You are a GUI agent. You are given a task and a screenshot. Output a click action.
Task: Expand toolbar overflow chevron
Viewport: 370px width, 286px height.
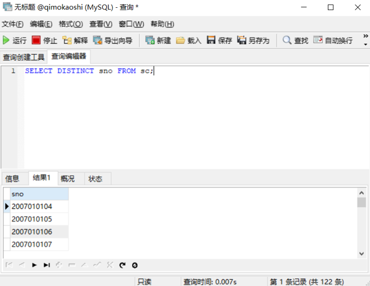pyautogui.click(x=366, y=36)
